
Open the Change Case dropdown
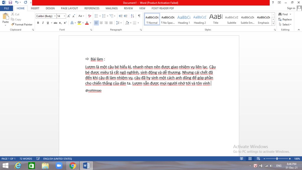81,16
